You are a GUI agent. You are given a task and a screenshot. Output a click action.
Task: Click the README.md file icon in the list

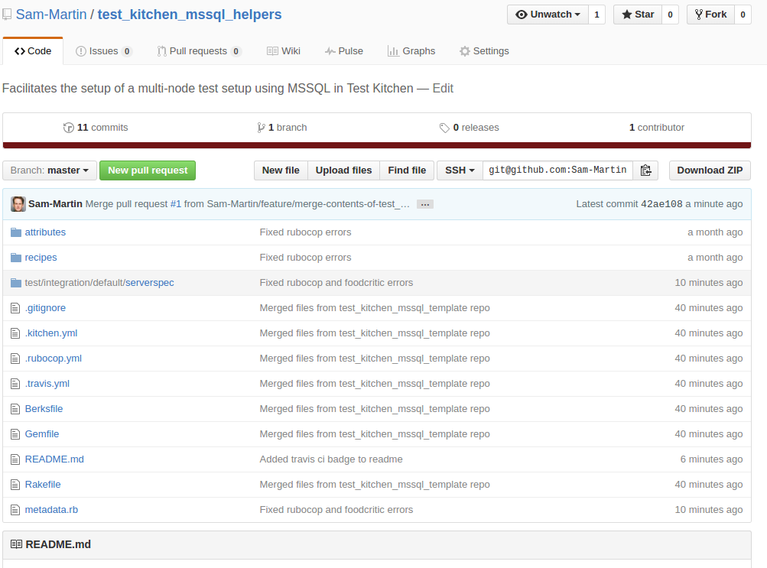(15, 459)
